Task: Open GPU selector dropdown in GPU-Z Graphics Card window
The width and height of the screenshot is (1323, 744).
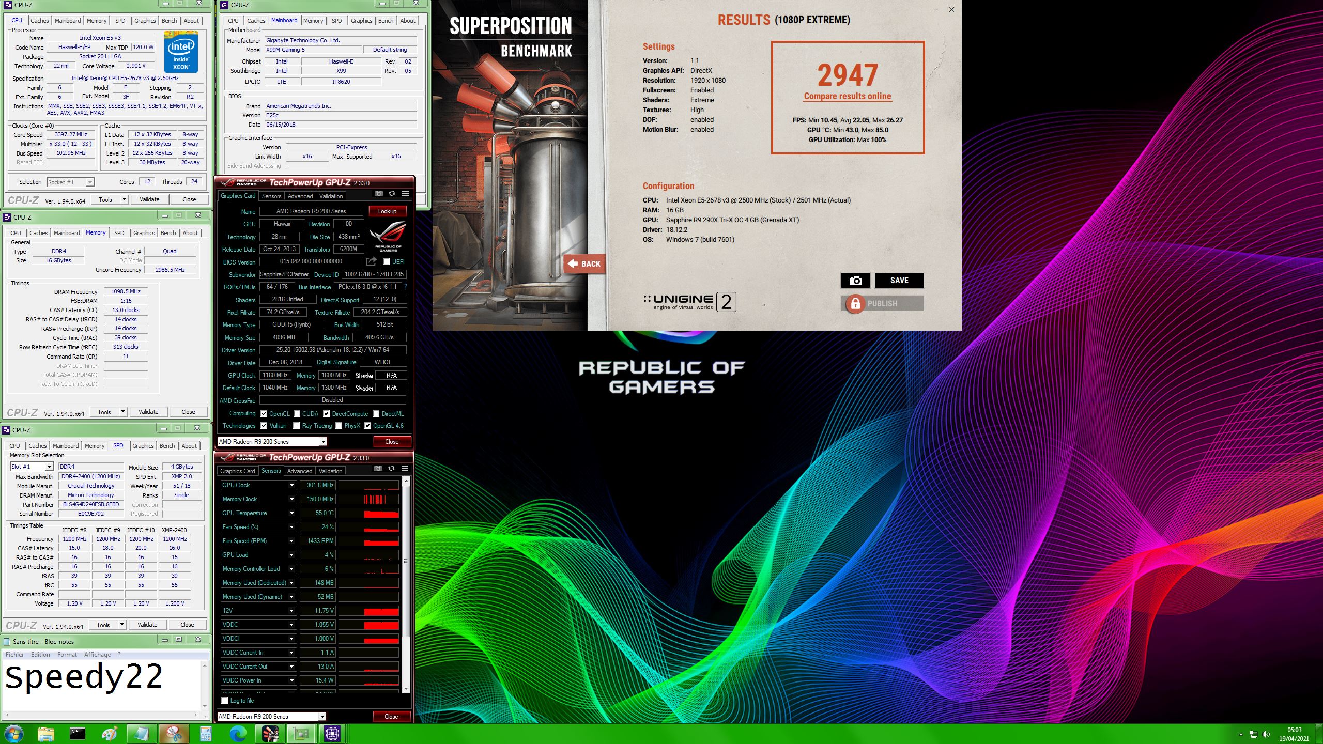Action: click(322, 442)
